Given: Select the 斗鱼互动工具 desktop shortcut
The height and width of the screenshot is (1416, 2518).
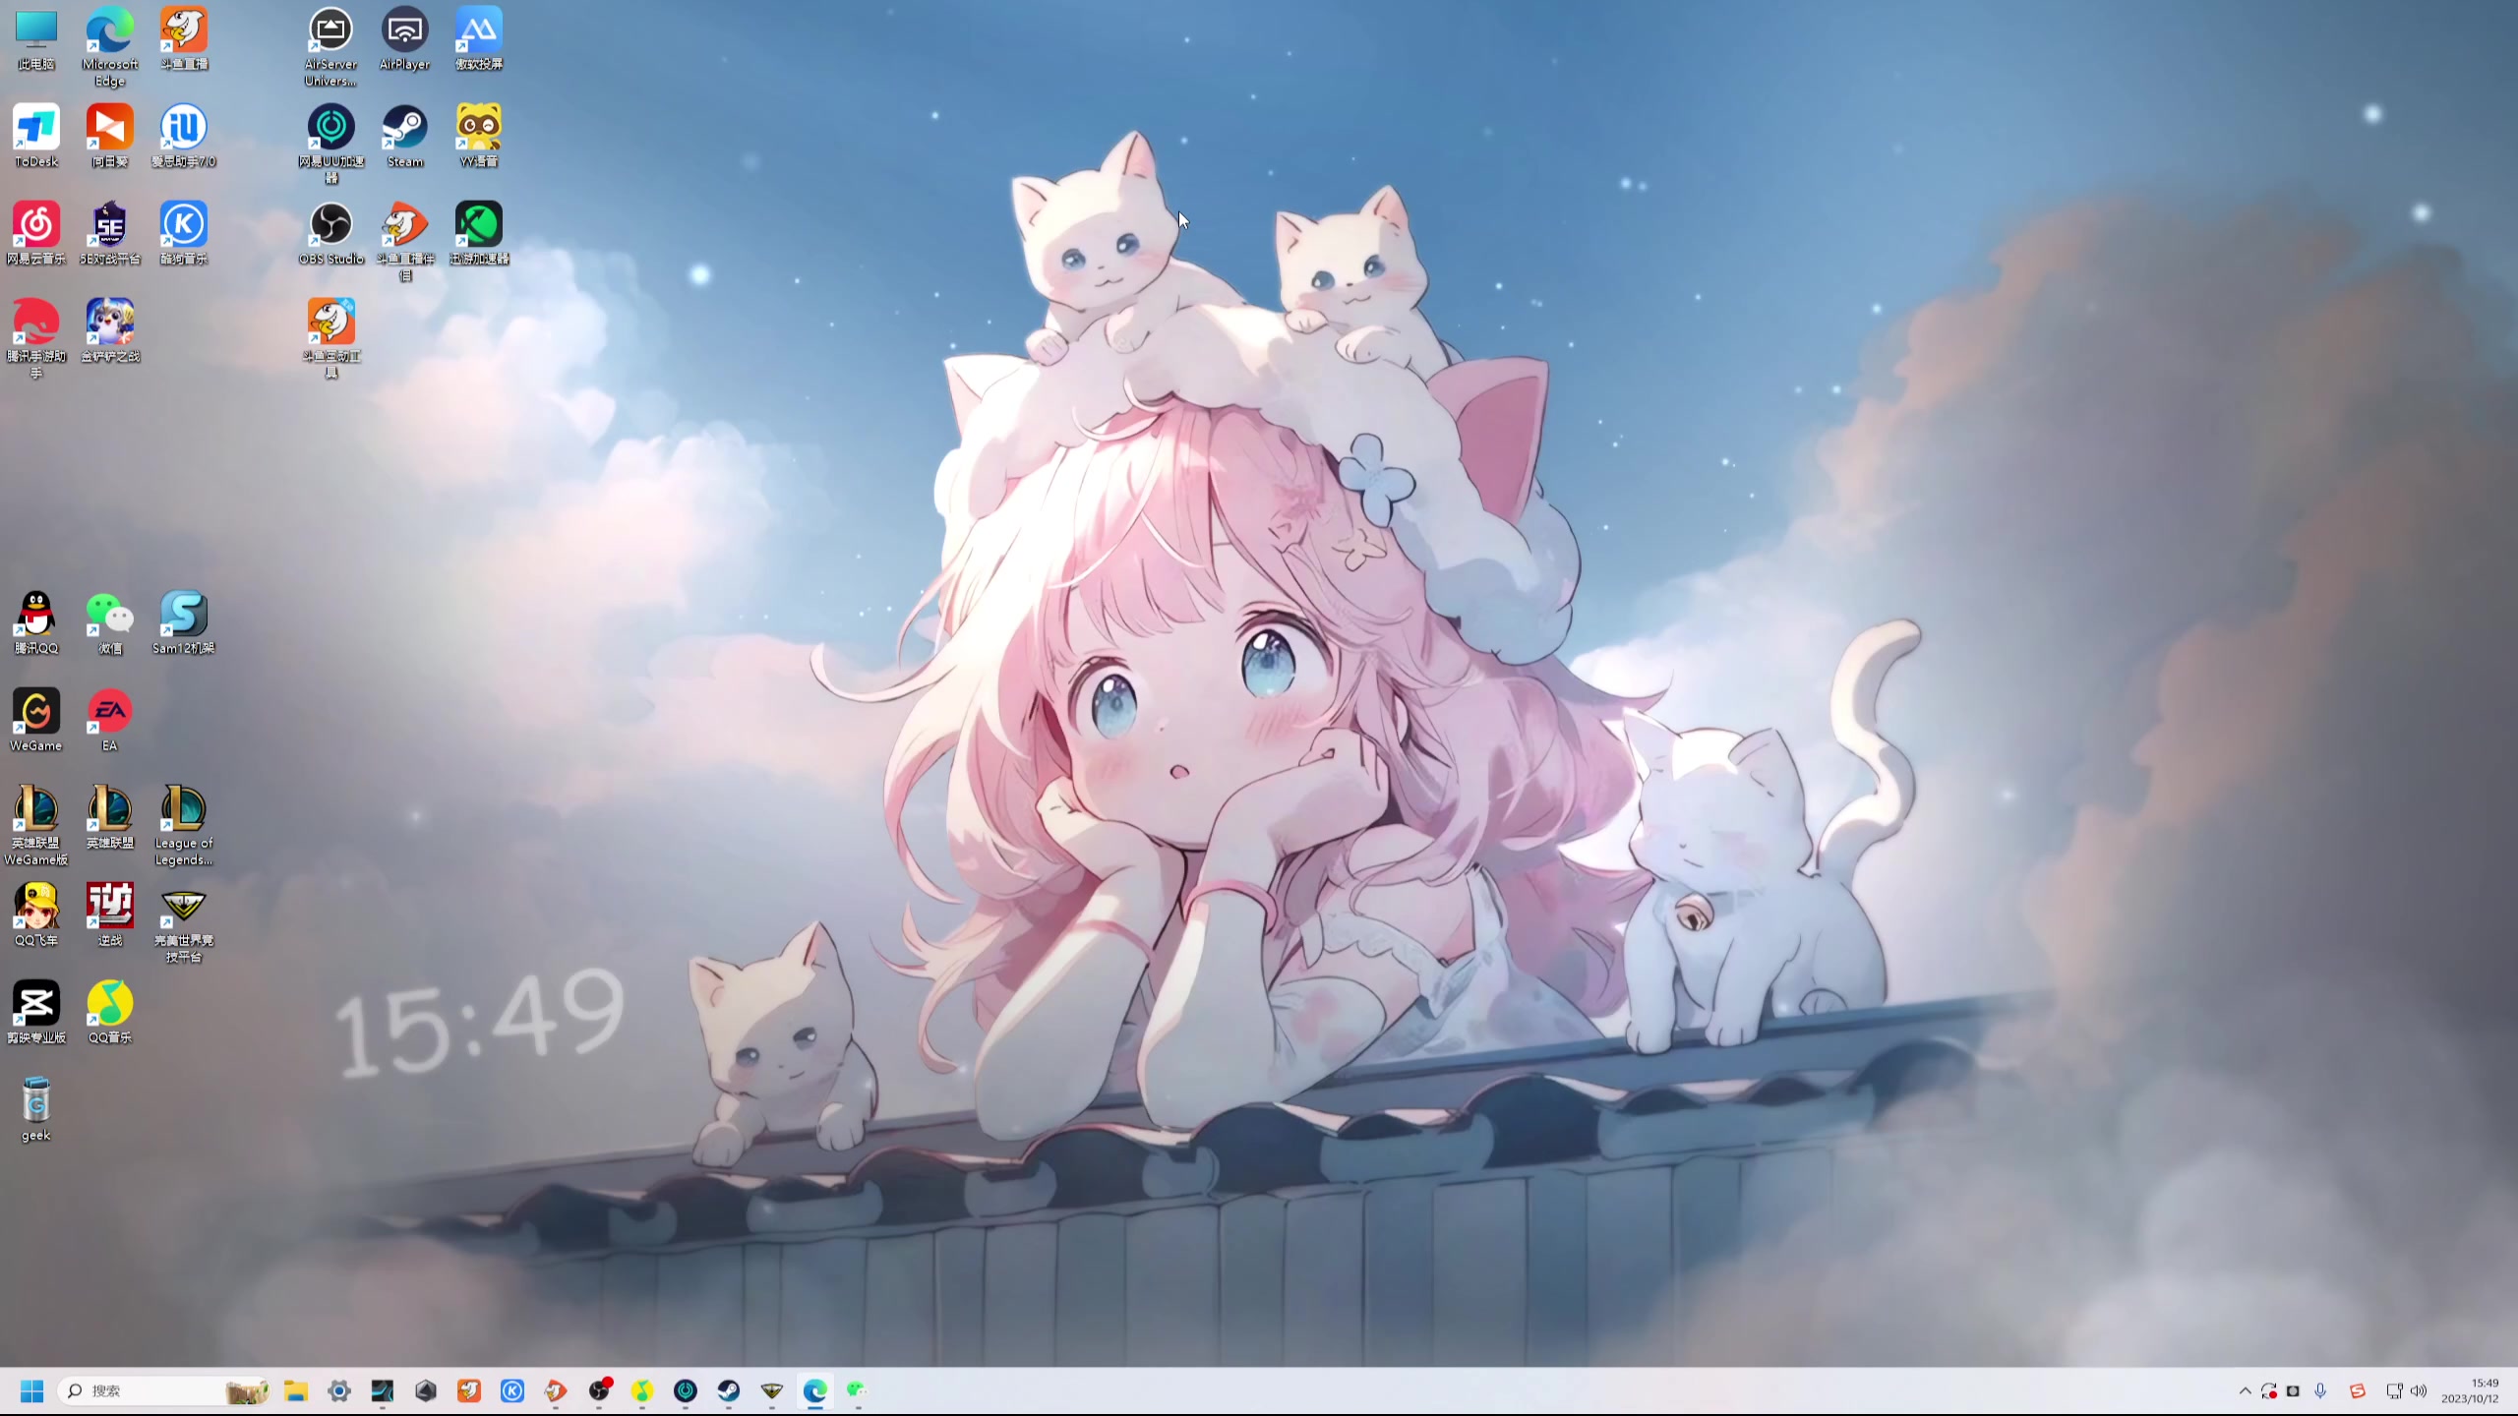Looking at the screenshot, I should [331, 339].
